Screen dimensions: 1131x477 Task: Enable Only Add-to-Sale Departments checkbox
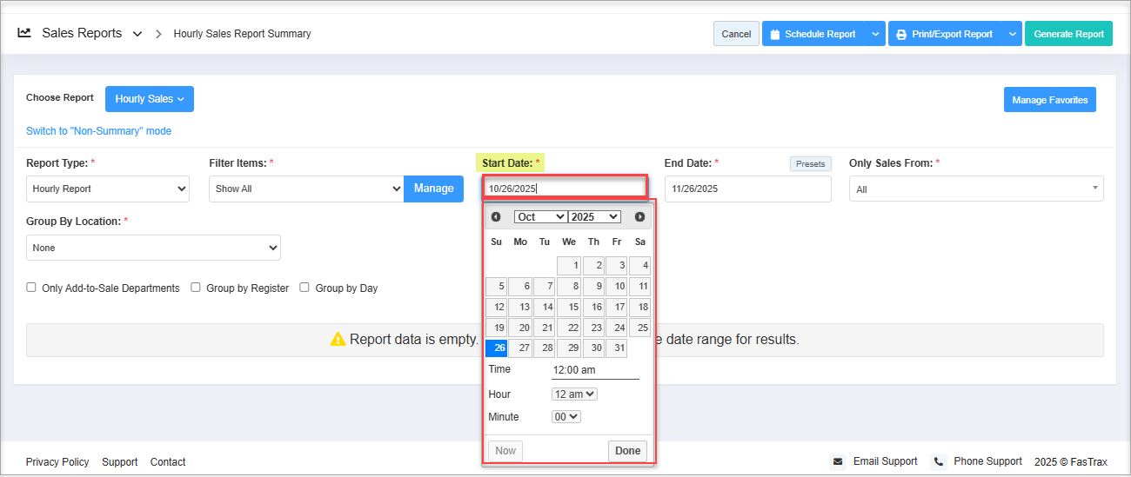31,288
